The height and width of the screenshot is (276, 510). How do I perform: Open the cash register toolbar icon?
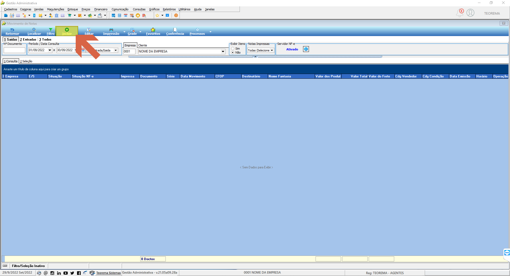tap(100, 15)
